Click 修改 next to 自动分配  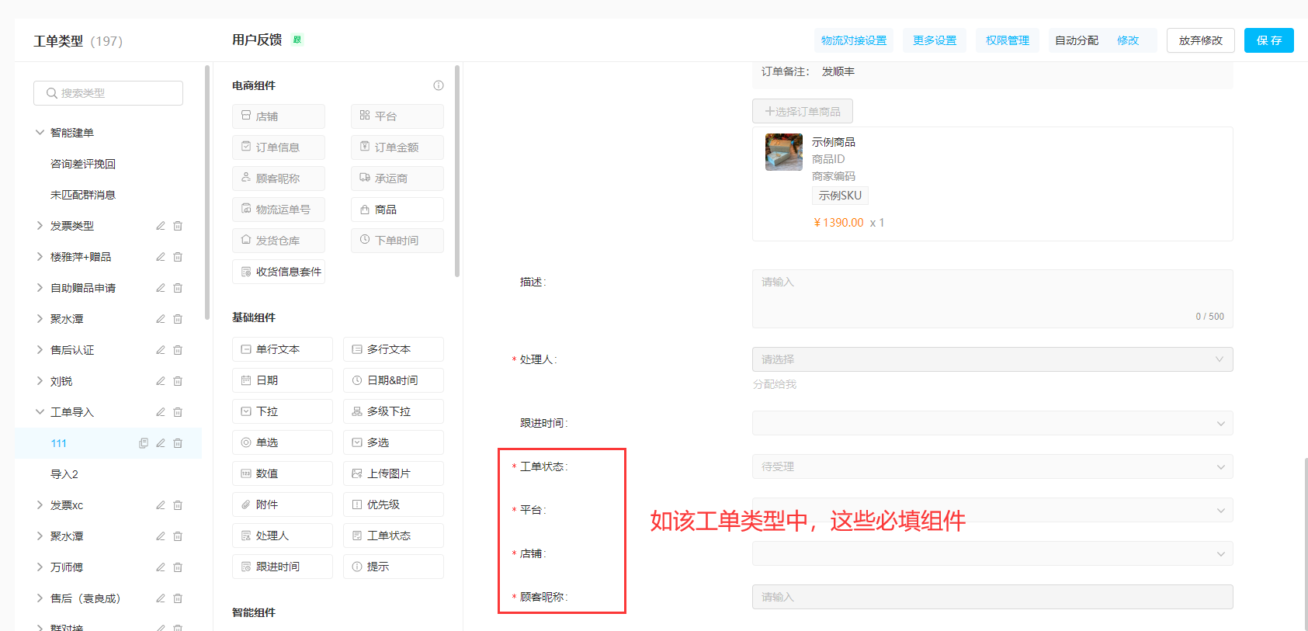(x=1128, y=40)
